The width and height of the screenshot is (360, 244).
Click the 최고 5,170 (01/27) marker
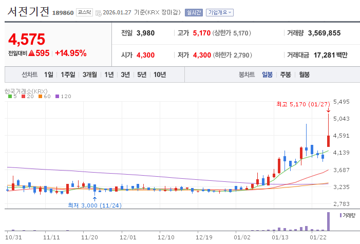click(x=303, y=104)
